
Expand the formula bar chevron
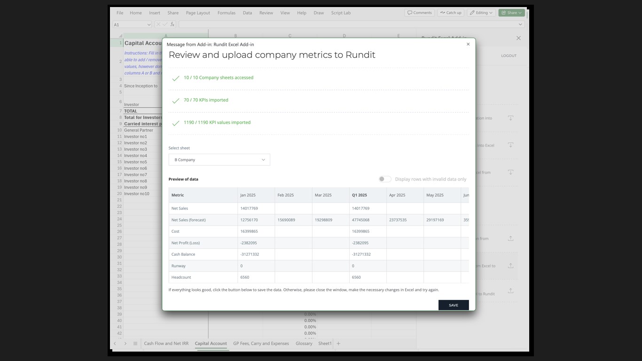click(520, 24)
